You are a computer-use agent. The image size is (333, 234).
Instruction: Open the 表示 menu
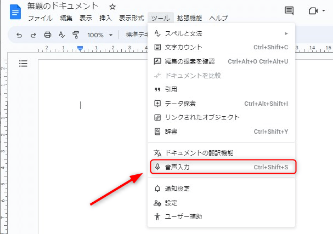coord(86,18)
